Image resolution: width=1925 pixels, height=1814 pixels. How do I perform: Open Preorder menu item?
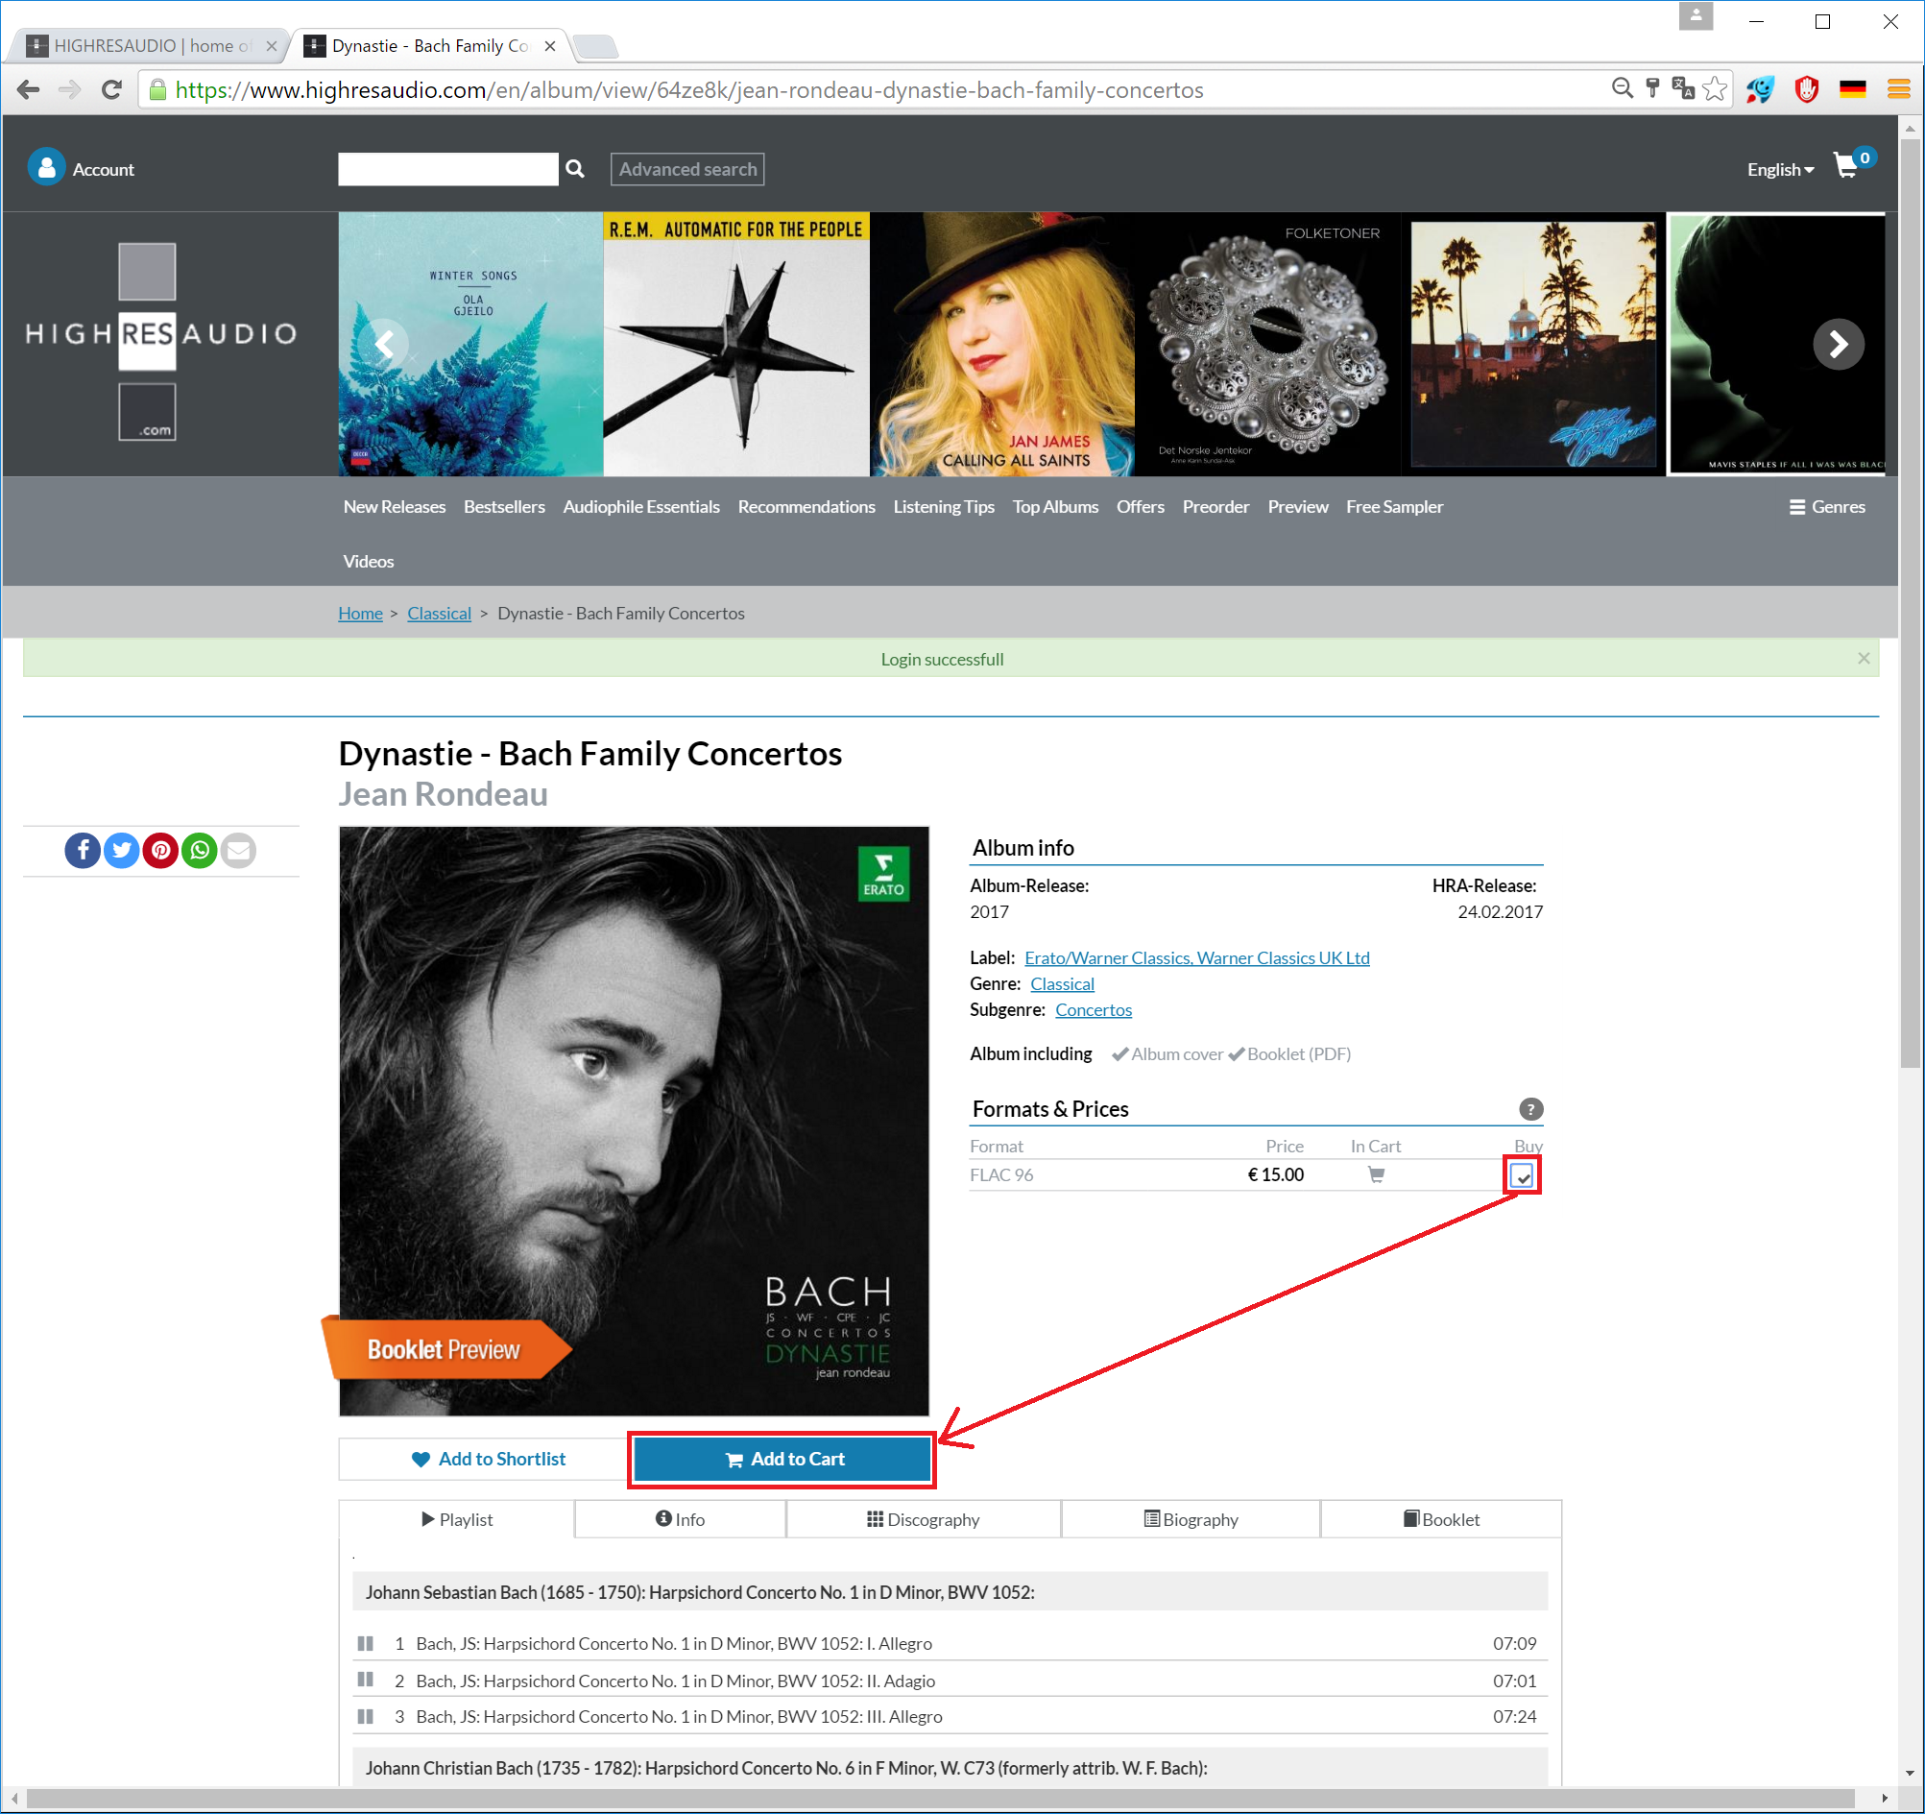click(1215, 506)
